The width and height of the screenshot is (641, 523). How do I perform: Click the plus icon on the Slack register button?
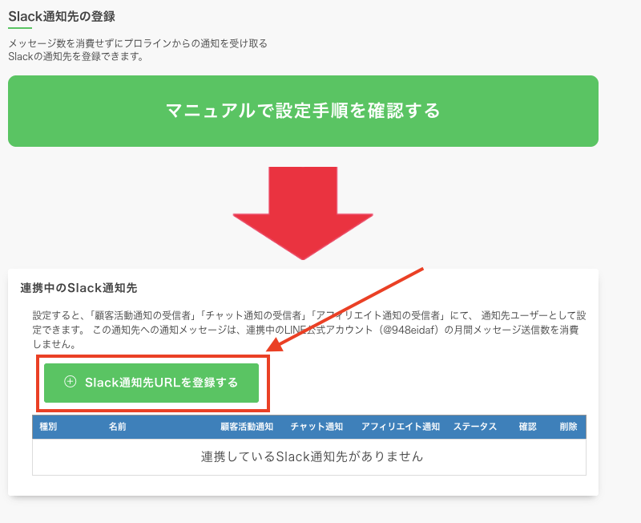(70, 383)
